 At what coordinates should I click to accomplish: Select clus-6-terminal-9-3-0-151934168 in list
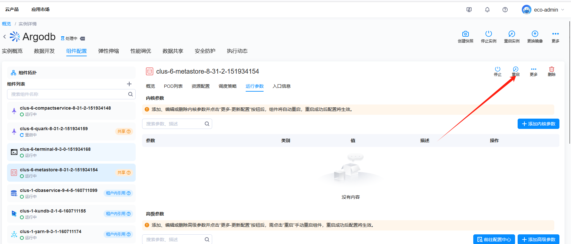coord(71,152)
